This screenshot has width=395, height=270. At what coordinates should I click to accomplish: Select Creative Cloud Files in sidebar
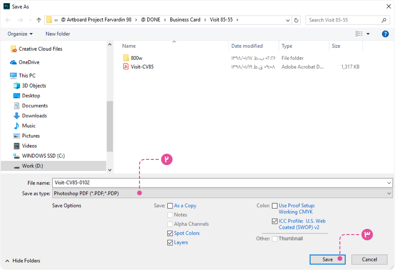(40, 49)
